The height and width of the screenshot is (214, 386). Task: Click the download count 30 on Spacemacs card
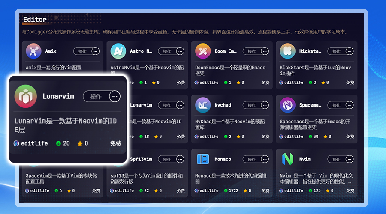coord(316,137)
